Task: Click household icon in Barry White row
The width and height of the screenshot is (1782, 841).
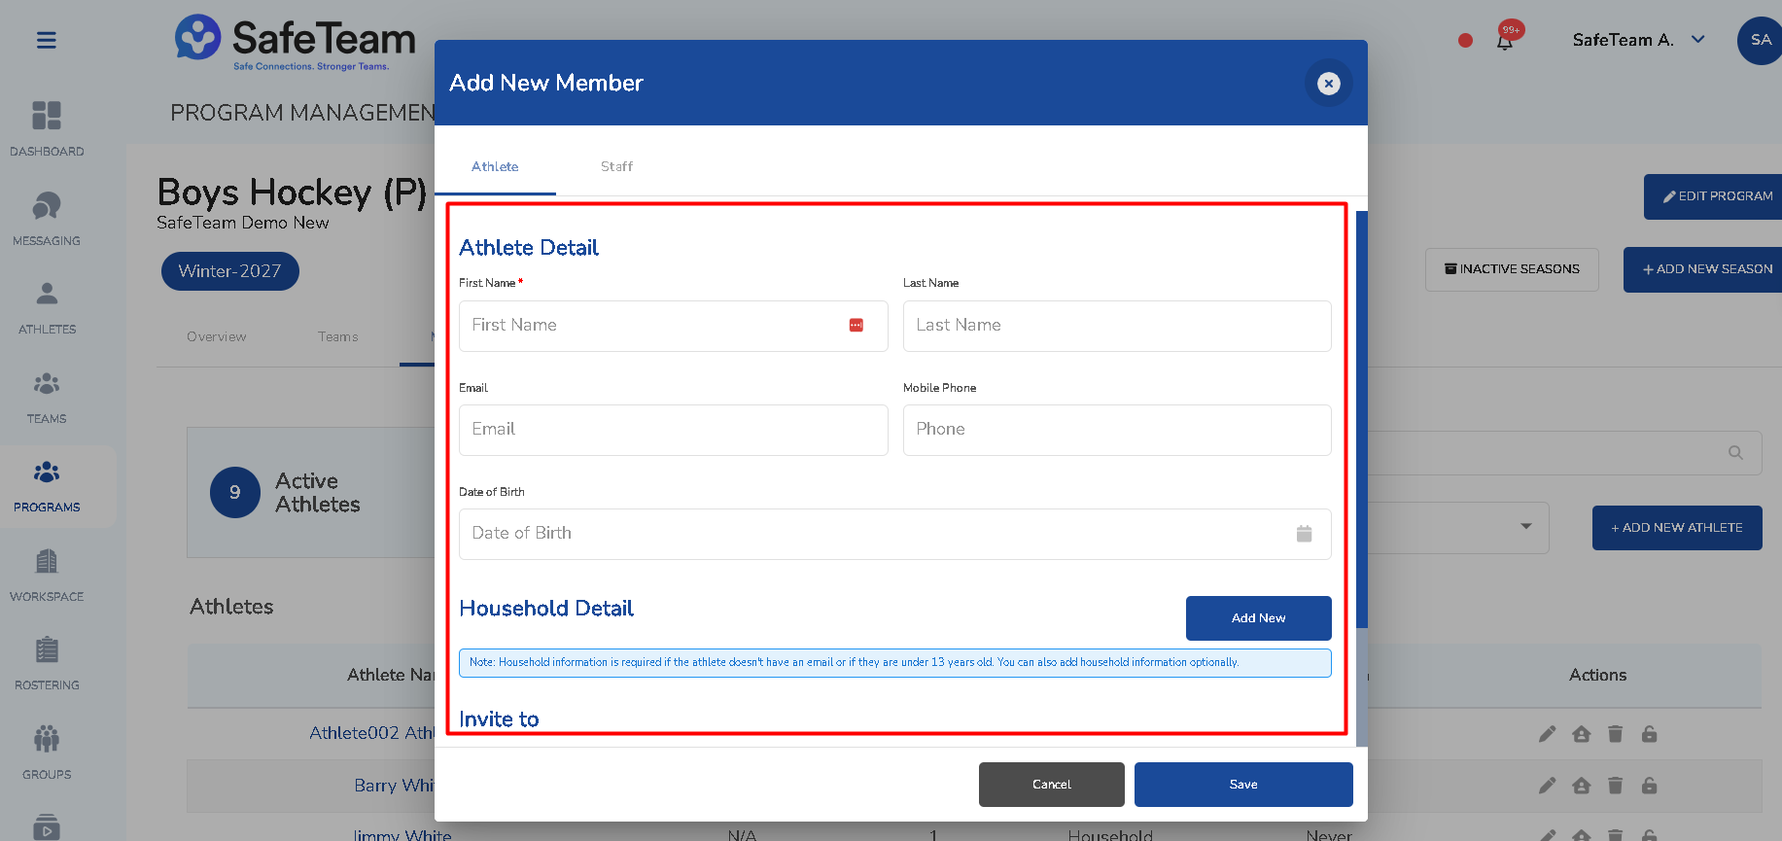Action: point(1582,786)
